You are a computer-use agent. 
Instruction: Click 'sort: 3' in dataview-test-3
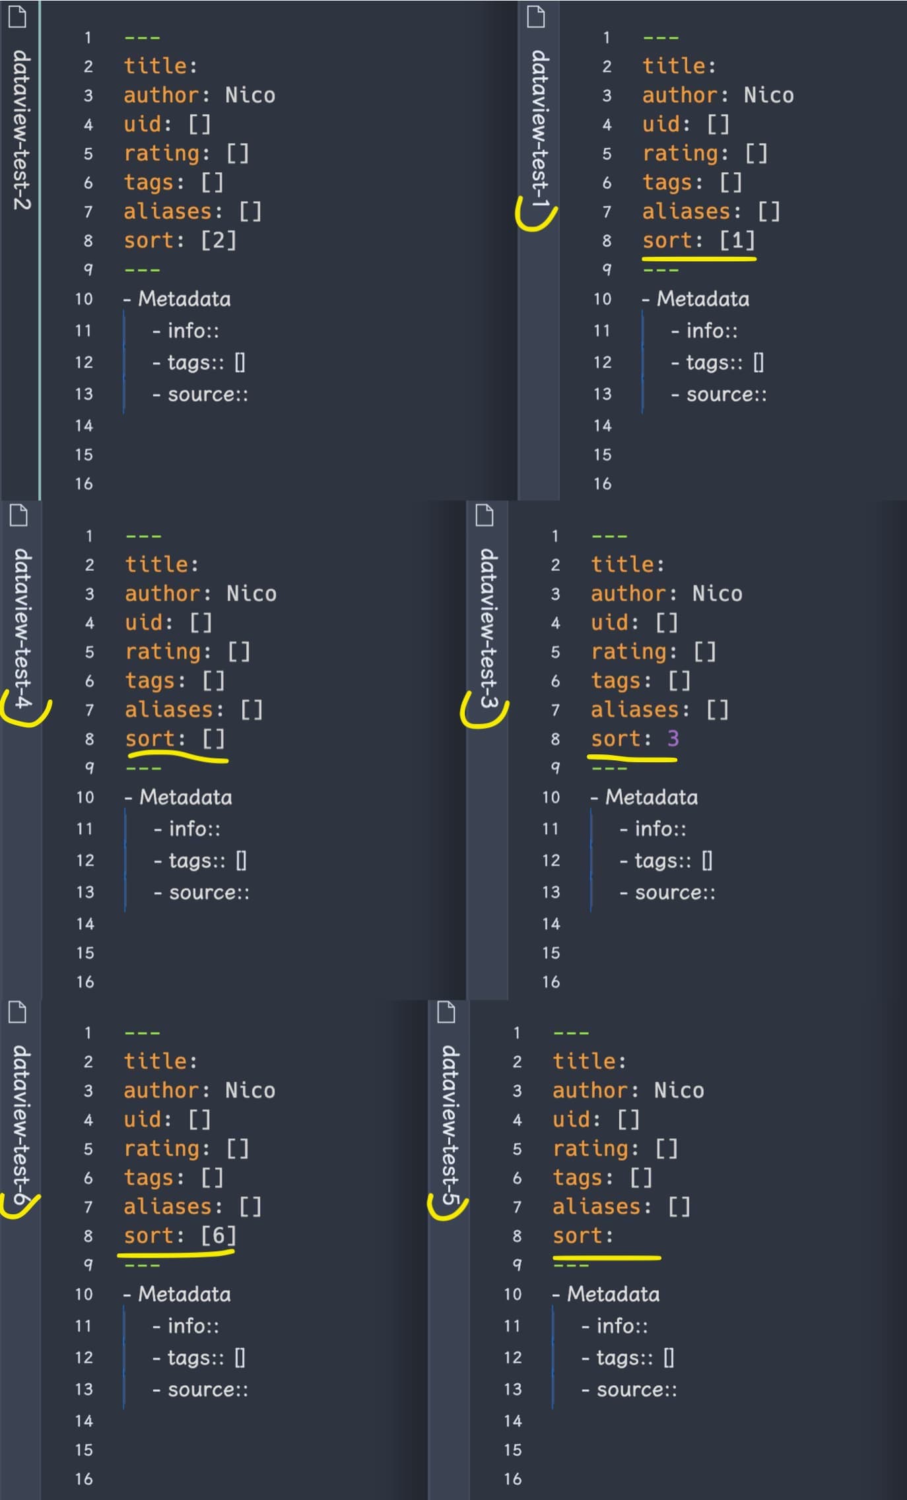635,738
